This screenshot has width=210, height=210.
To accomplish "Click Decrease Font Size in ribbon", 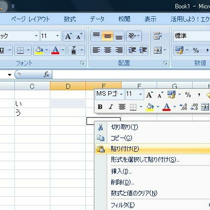I will pyautogui.click(x=80, y=36).
